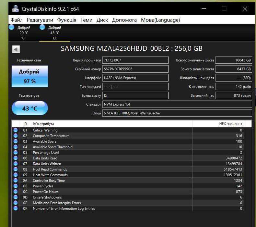Viewport: 256px width, 227px height.
Task: Click status orb for Media and Data Integrity Errors
Action: (x=16, y=203)
